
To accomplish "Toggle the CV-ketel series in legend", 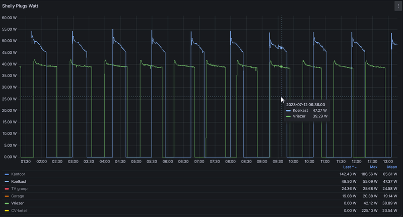I will point(19,210).
